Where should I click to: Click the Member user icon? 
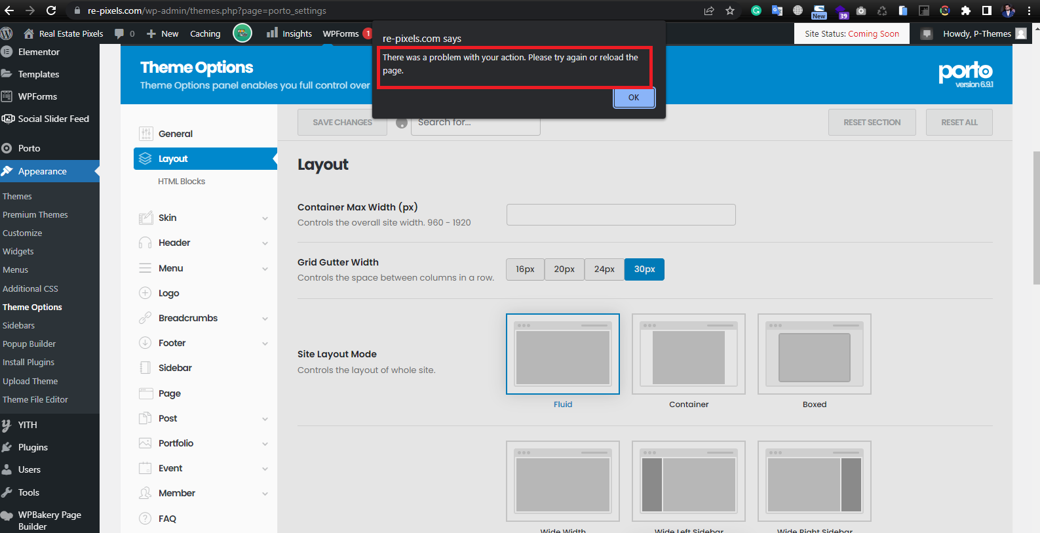click(145, 493)
